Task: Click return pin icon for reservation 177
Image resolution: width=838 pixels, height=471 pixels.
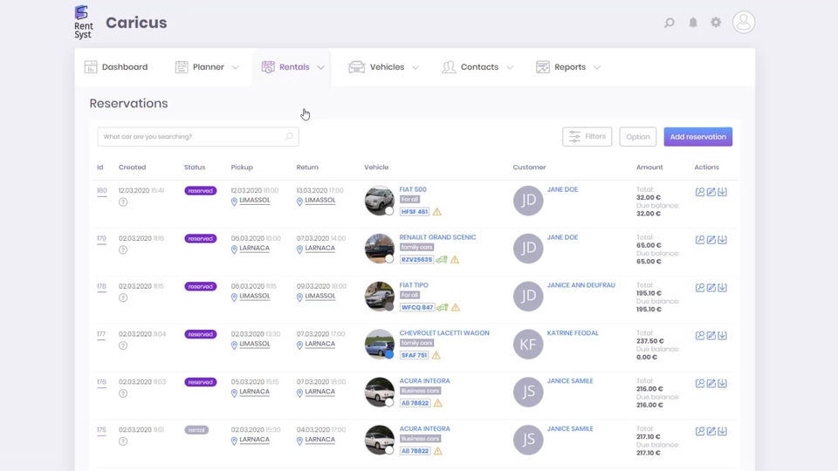Action: [299, 345]
